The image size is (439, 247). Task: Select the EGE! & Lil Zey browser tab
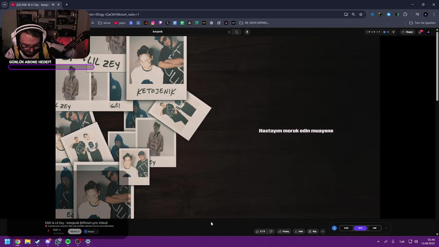click(x=35, y=5)
